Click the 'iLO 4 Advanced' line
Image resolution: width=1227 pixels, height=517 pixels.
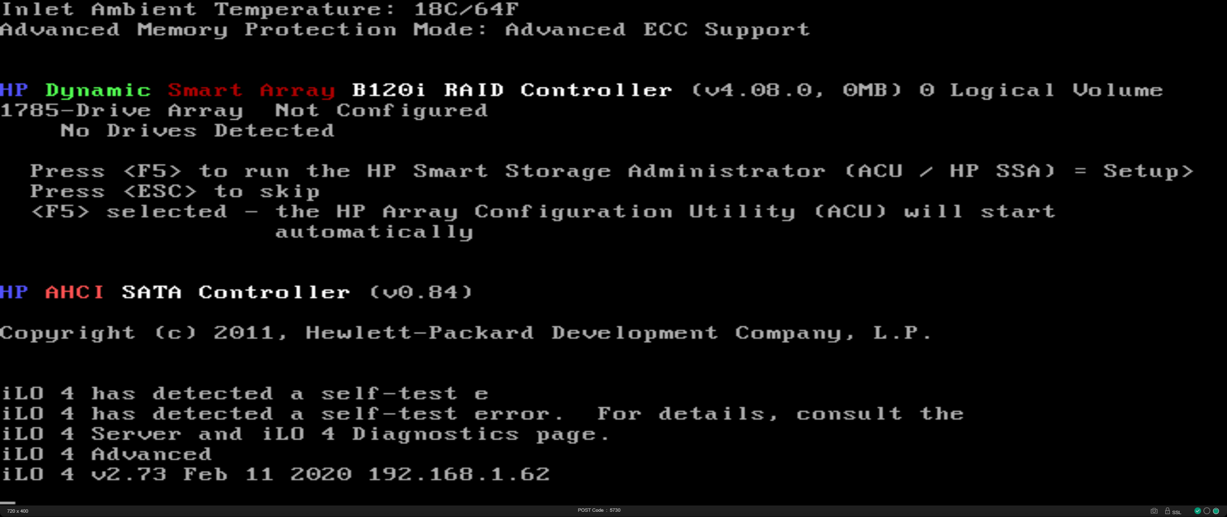[x=106, y=454]
